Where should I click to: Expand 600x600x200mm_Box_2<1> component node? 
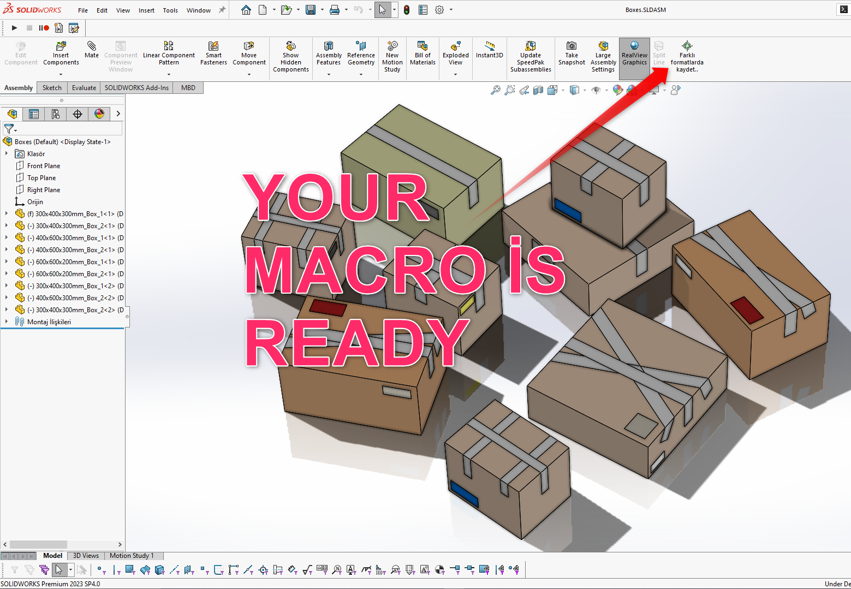click(7, 274)
